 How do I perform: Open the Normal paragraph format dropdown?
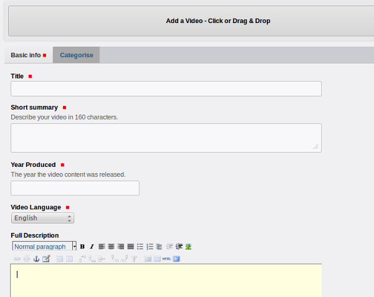point(44,247)
